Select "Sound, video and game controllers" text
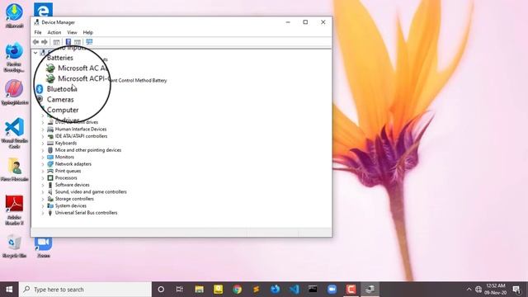Screen dimensions: 528x297 [x=91, y=192]
